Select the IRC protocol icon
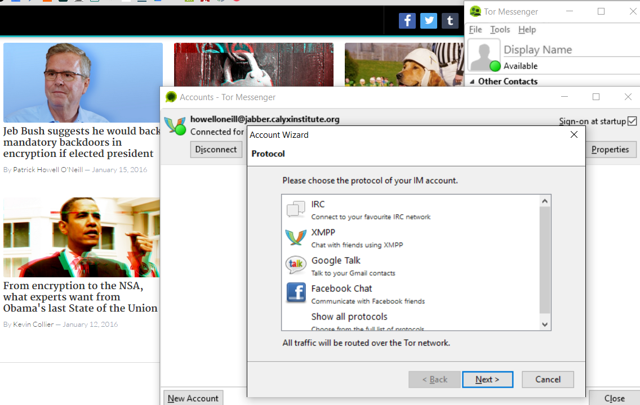640x405 pixels. pos(296,209)
